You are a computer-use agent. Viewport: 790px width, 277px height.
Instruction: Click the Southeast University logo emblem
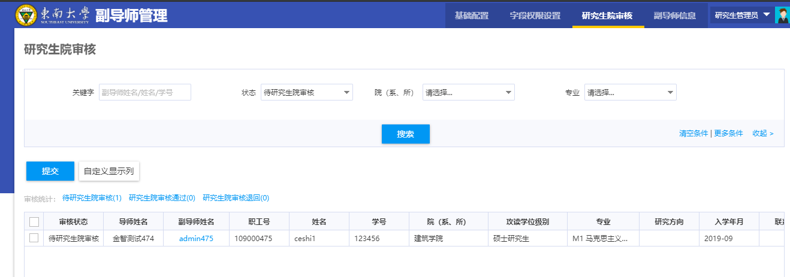(26, 15)
